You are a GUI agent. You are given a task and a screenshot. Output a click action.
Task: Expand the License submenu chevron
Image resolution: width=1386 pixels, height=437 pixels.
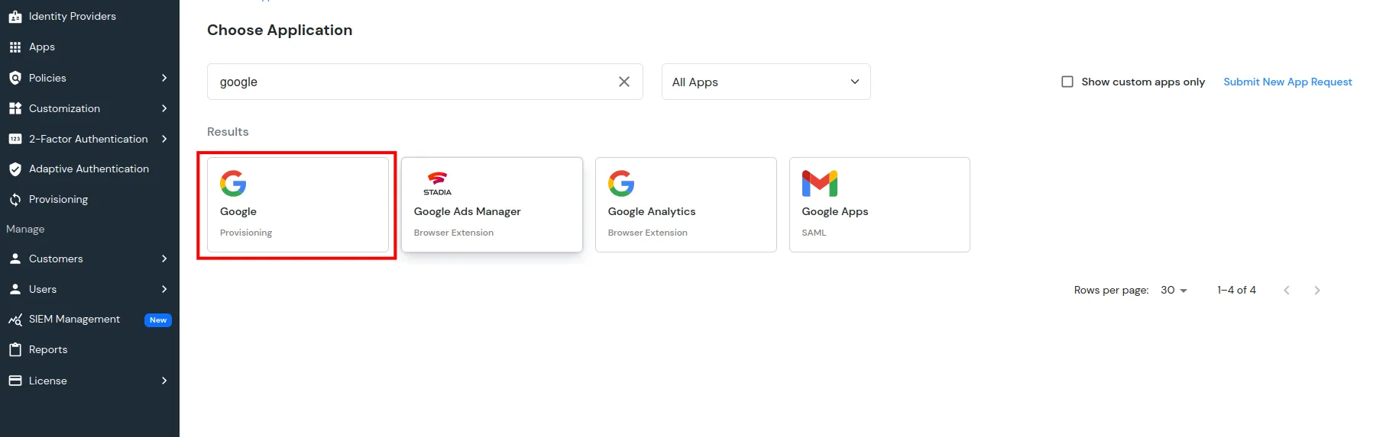(x=164, y=381)
